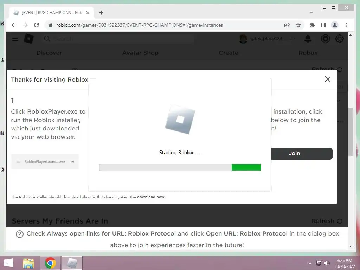Viewport: 360px width, 270px height.
Task: Click the 'Thanks for visiting Roblox' heading
Action: (x=50, y=79)
